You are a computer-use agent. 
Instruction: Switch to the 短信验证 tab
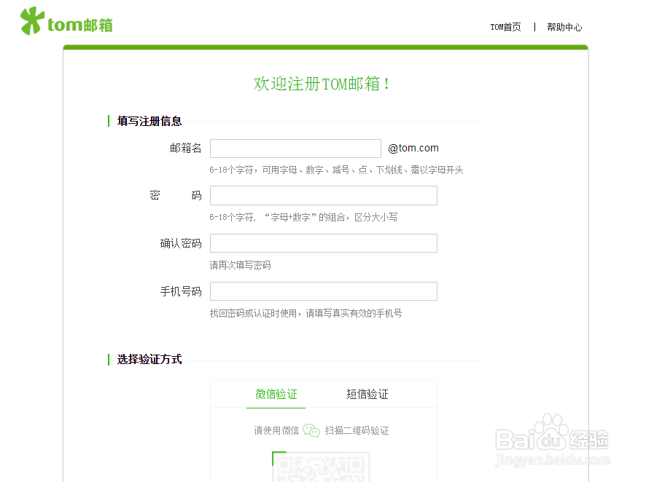pyautogui.click(x=367, y=395)
